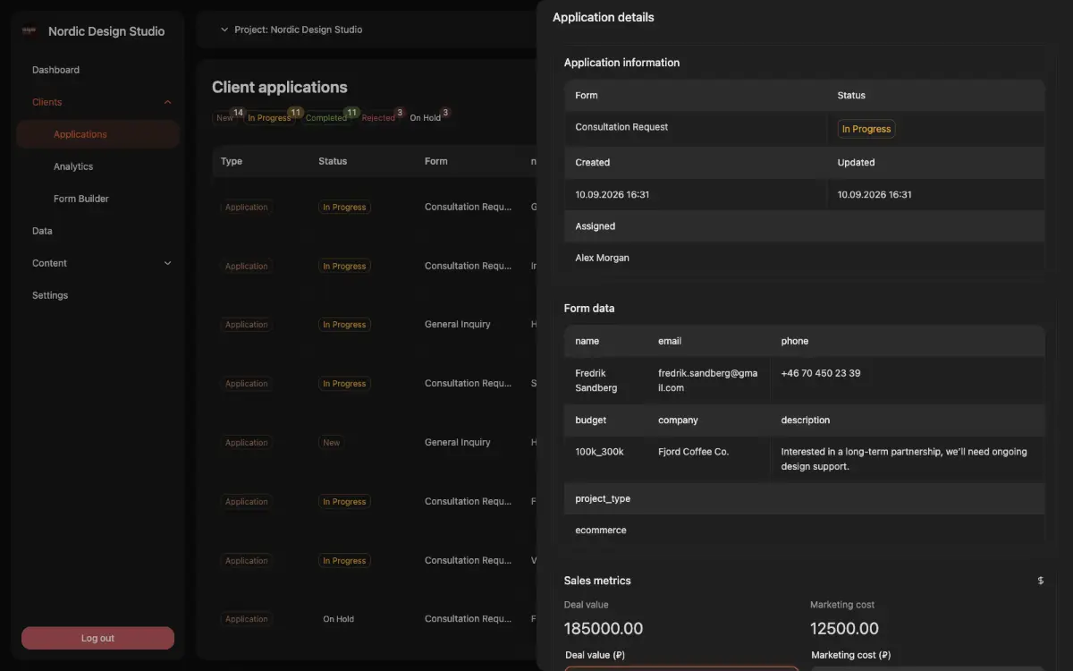Viewport: 1073px width, 671px height.
Task: Open Analytics under Clients
Action: 73,166
